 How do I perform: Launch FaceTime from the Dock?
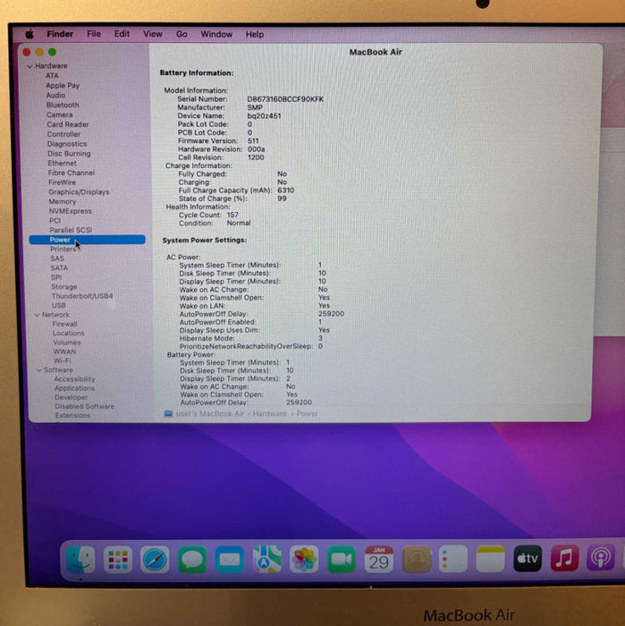342,559
